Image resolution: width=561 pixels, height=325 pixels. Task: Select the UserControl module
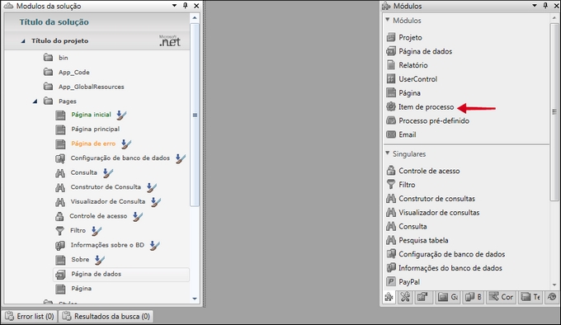pyautogui.click(x=412, y=79)
